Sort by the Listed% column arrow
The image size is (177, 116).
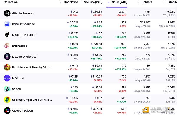tap(163, 2)
